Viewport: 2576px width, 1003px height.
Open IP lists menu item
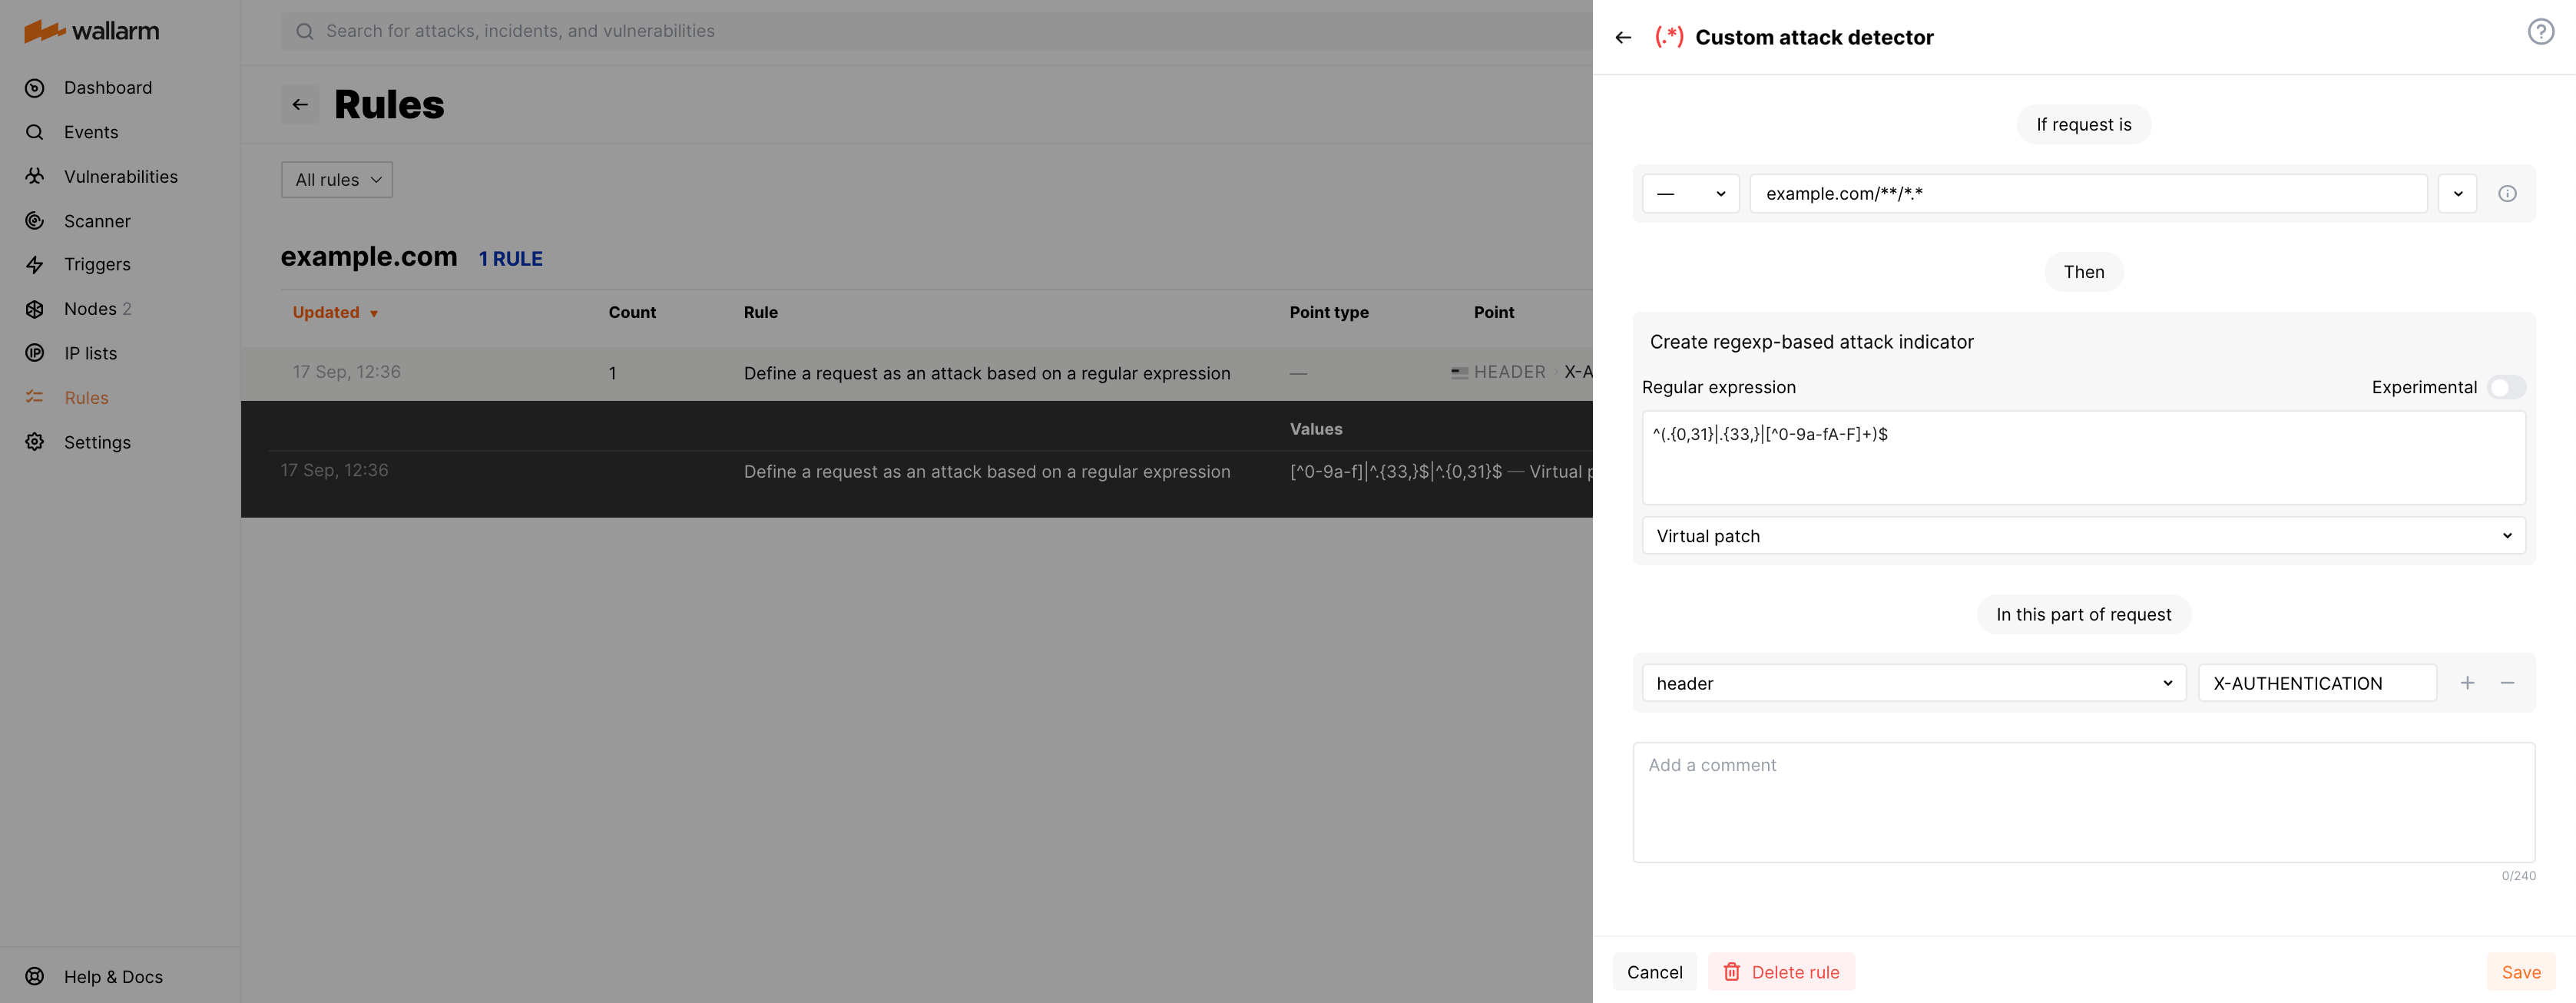pos(90,353)
